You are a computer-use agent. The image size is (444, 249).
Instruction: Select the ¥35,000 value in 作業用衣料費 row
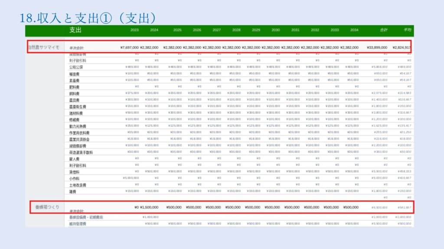pyautogui.click(x=133, y=132)
